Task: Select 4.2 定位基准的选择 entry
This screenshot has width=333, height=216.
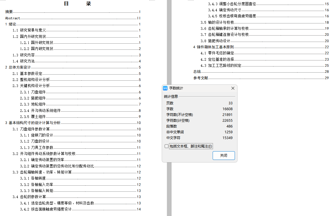Action: click(x=265, y=59)
